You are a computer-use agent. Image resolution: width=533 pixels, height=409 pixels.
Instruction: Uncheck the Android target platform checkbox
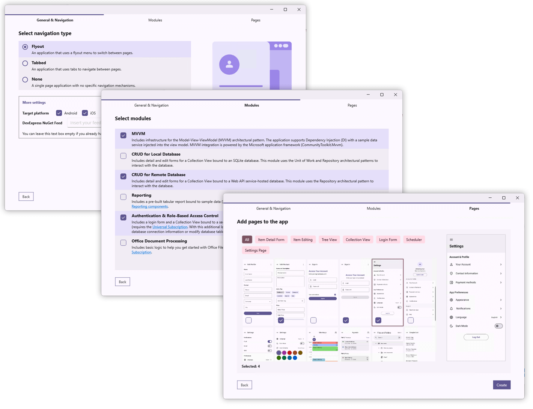click(x=59, y=113)
